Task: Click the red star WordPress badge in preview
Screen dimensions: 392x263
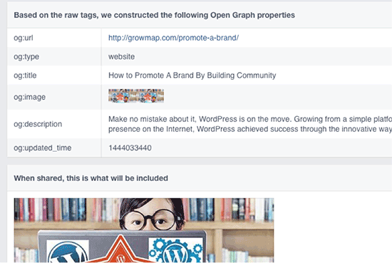Action: pos(120,249)
